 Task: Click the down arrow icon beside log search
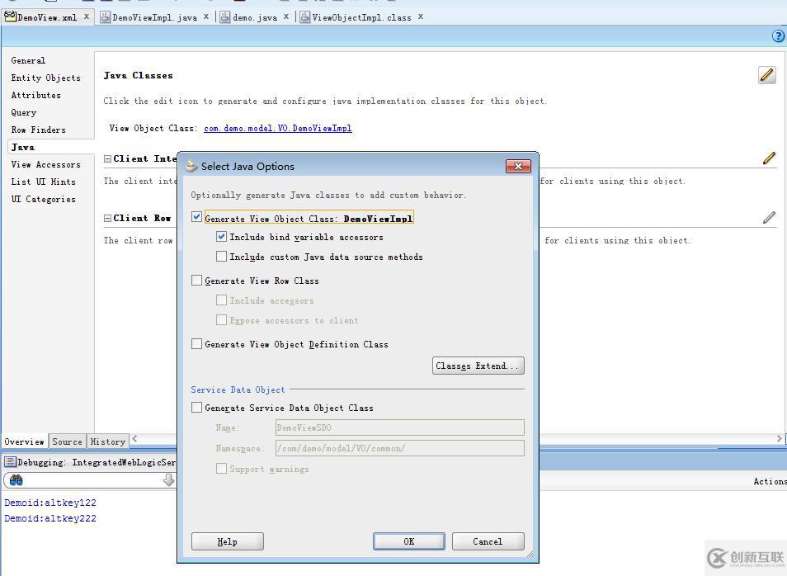tap(168, 480)
